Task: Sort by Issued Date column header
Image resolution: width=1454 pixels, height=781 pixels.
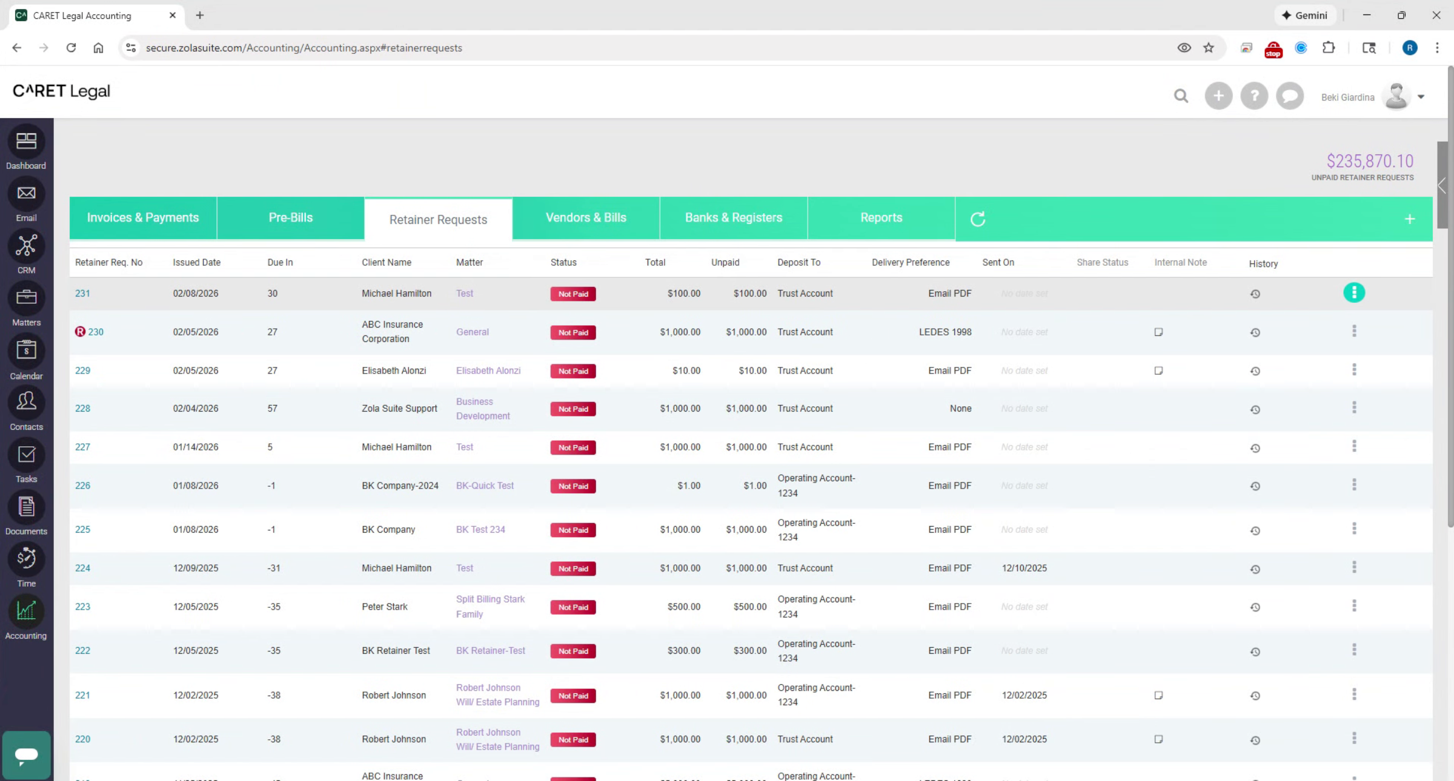Action: tap(196, 262)
